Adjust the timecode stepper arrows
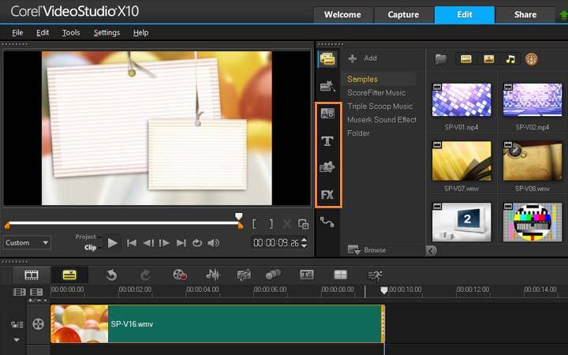The width and height of the screenshot is (568, 355). pyautogui.click(x=304, y=243)
